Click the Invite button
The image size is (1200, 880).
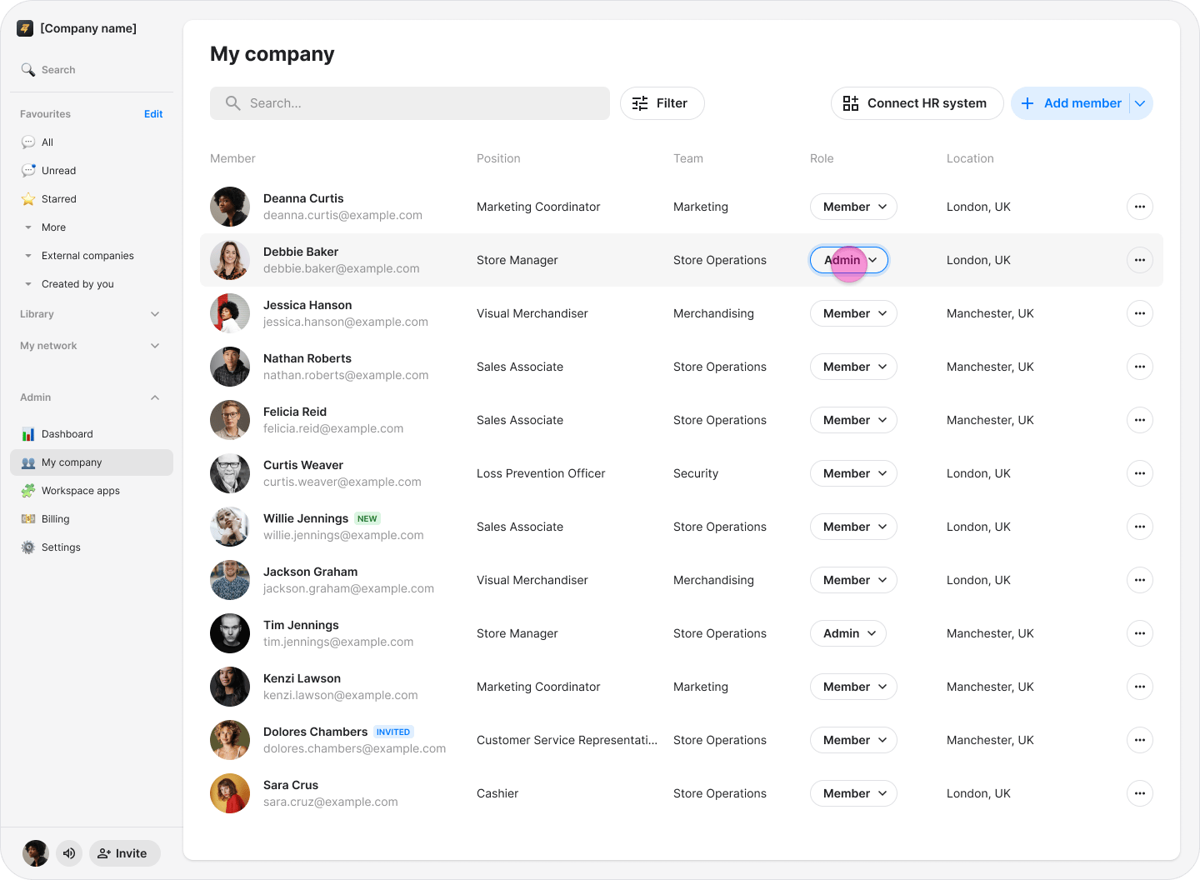coord(124,853)
